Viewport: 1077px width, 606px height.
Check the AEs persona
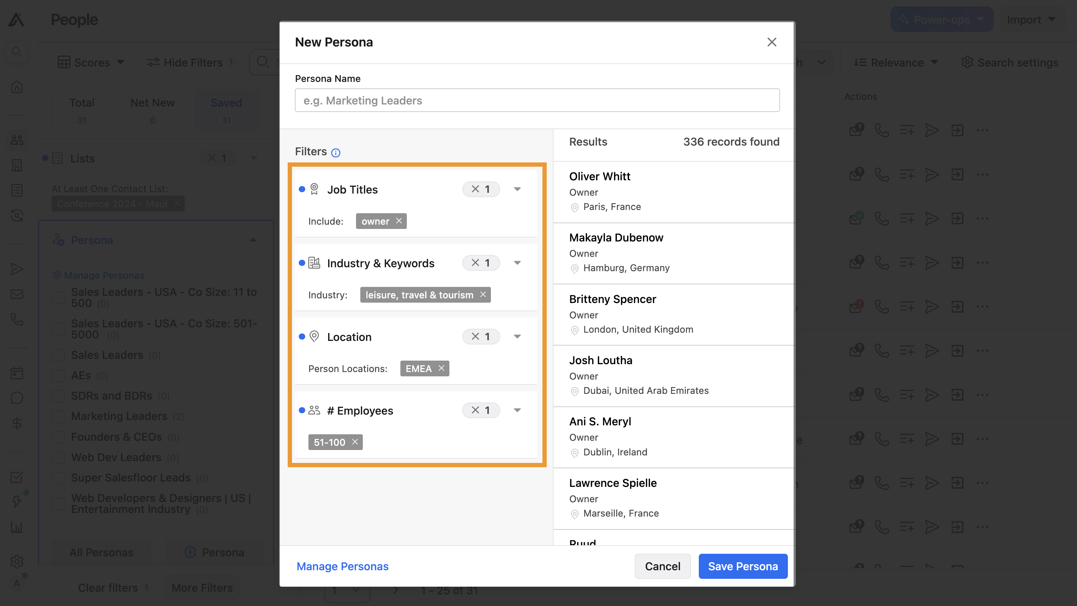point(58,375)
